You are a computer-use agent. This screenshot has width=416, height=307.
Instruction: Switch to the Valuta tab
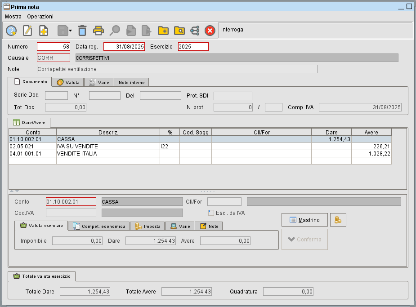[x=68, y=82]
